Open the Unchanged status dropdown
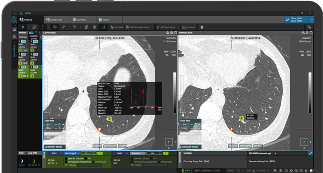323x173 pixels. (x=72, y=153)
